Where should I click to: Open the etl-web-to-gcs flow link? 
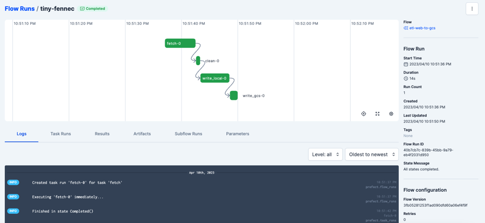pyautogui.click(x=422, y=28)
